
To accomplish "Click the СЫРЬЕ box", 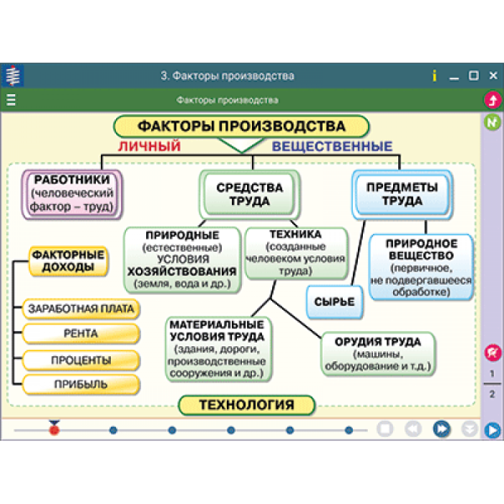I will point(333,302).
